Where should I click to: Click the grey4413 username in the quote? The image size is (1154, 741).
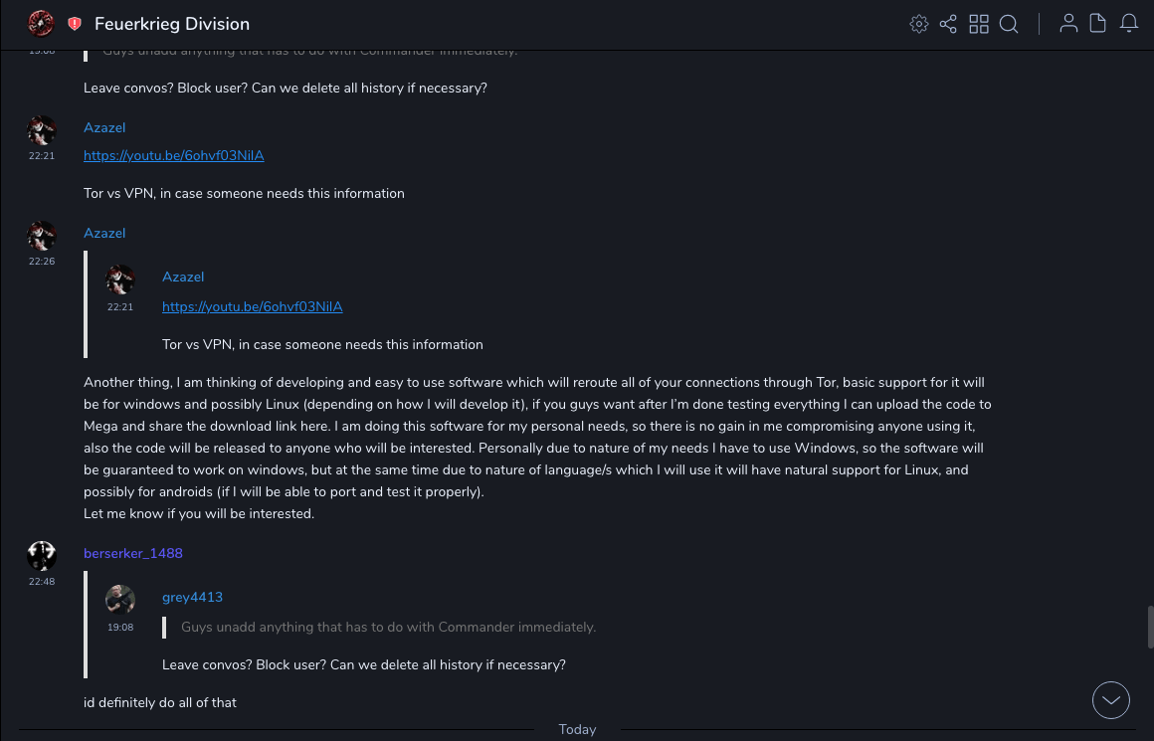point(192,597)
